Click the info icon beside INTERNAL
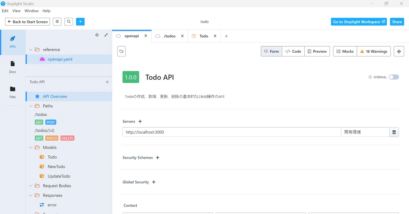Image resolution: width=409 pixels, height=214 pixels. (370, 77)
